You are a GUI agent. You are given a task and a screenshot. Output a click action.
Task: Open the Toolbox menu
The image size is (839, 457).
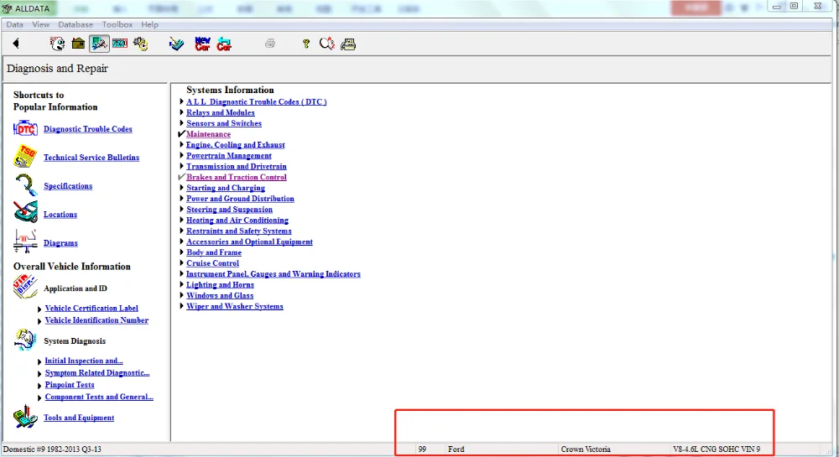point(117,24)
